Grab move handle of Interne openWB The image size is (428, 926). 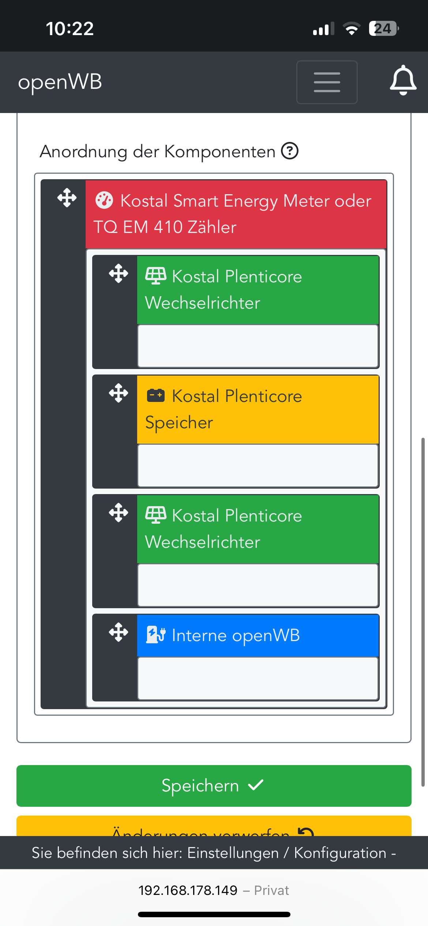119,632
